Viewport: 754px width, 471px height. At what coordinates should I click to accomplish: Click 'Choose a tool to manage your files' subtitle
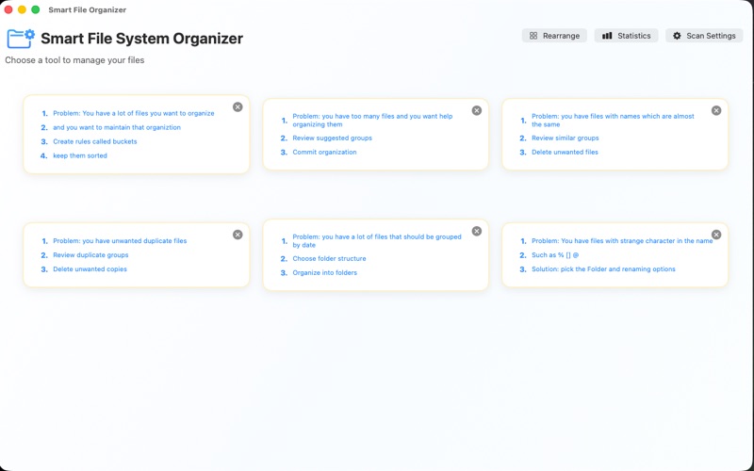(x=74, y=60)
